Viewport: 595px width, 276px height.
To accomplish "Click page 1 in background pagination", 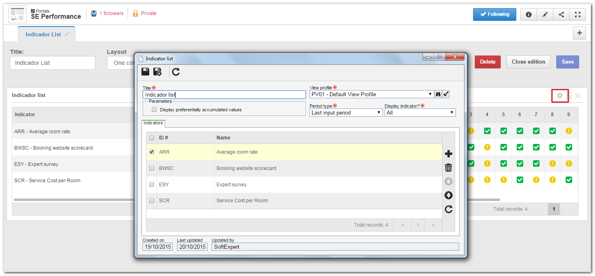I will 554,209.
